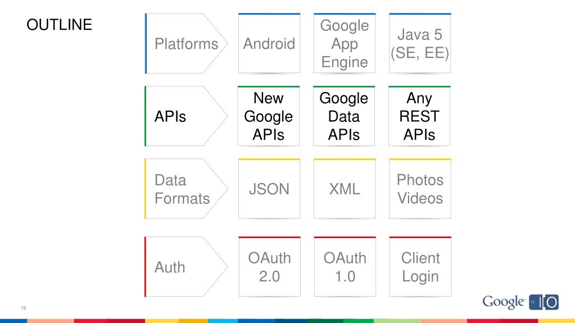575x323 pixels.
Task: Select the Photos Videos box
Action: point(420,188)
